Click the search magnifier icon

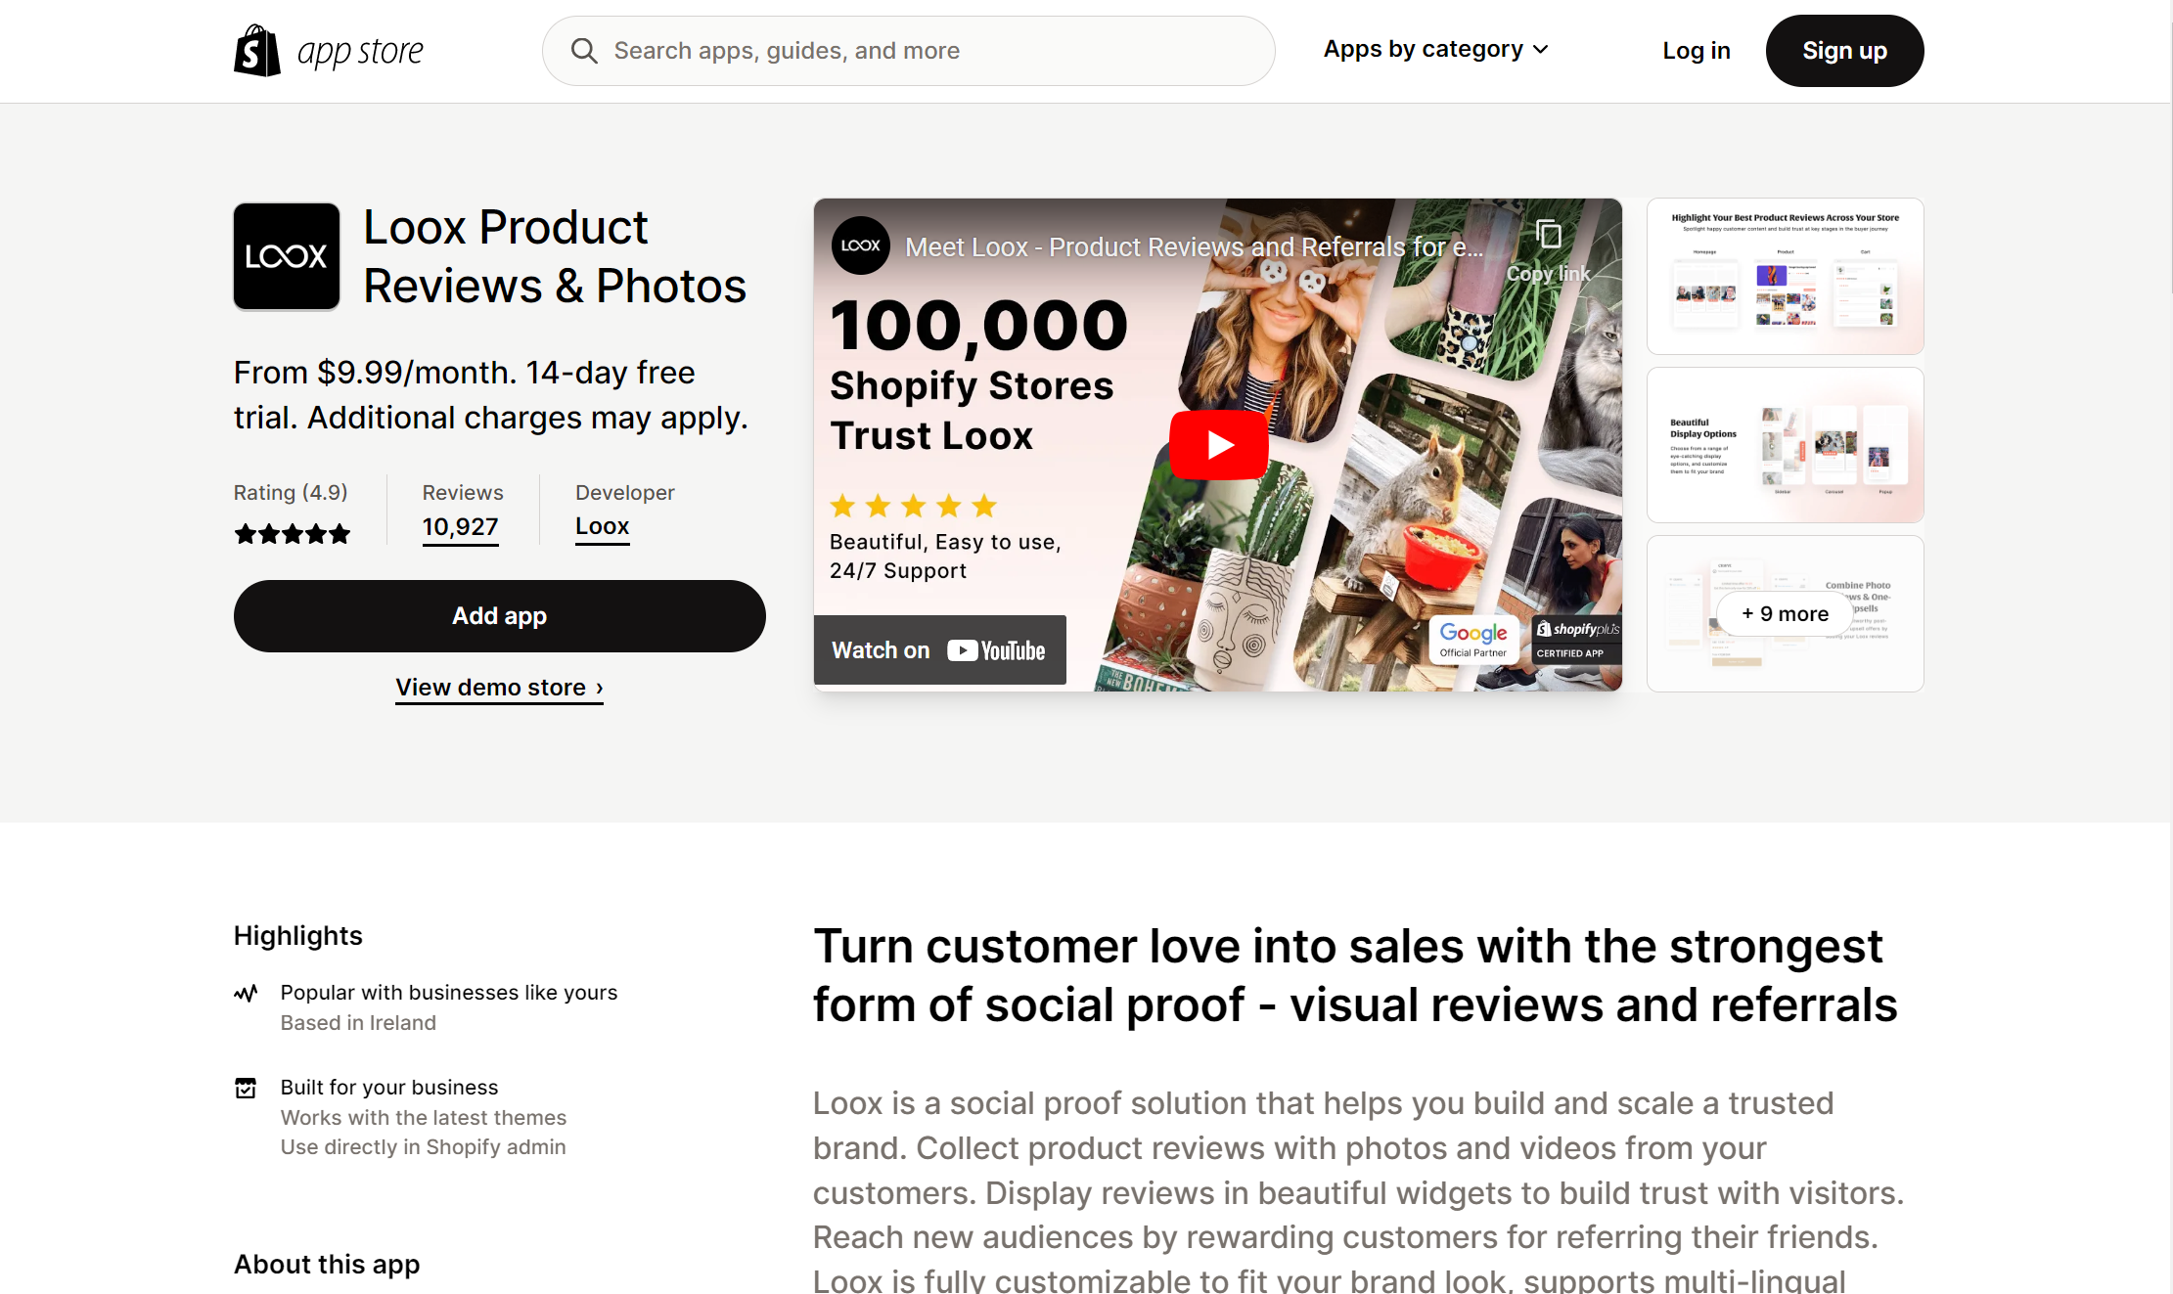click(584, 51)
